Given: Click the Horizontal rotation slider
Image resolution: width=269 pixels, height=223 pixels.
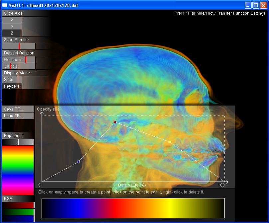Looking at the screenshot, I should pos(19,60).
